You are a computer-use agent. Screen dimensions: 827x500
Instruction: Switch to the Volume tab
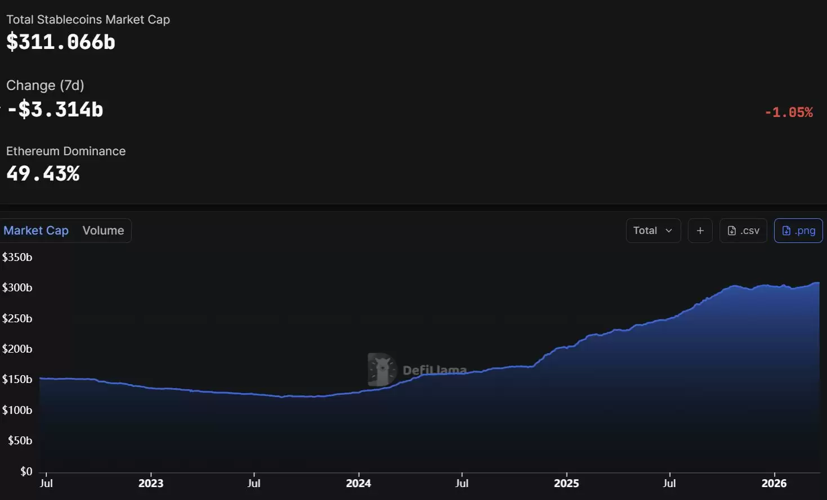(103, 231)
